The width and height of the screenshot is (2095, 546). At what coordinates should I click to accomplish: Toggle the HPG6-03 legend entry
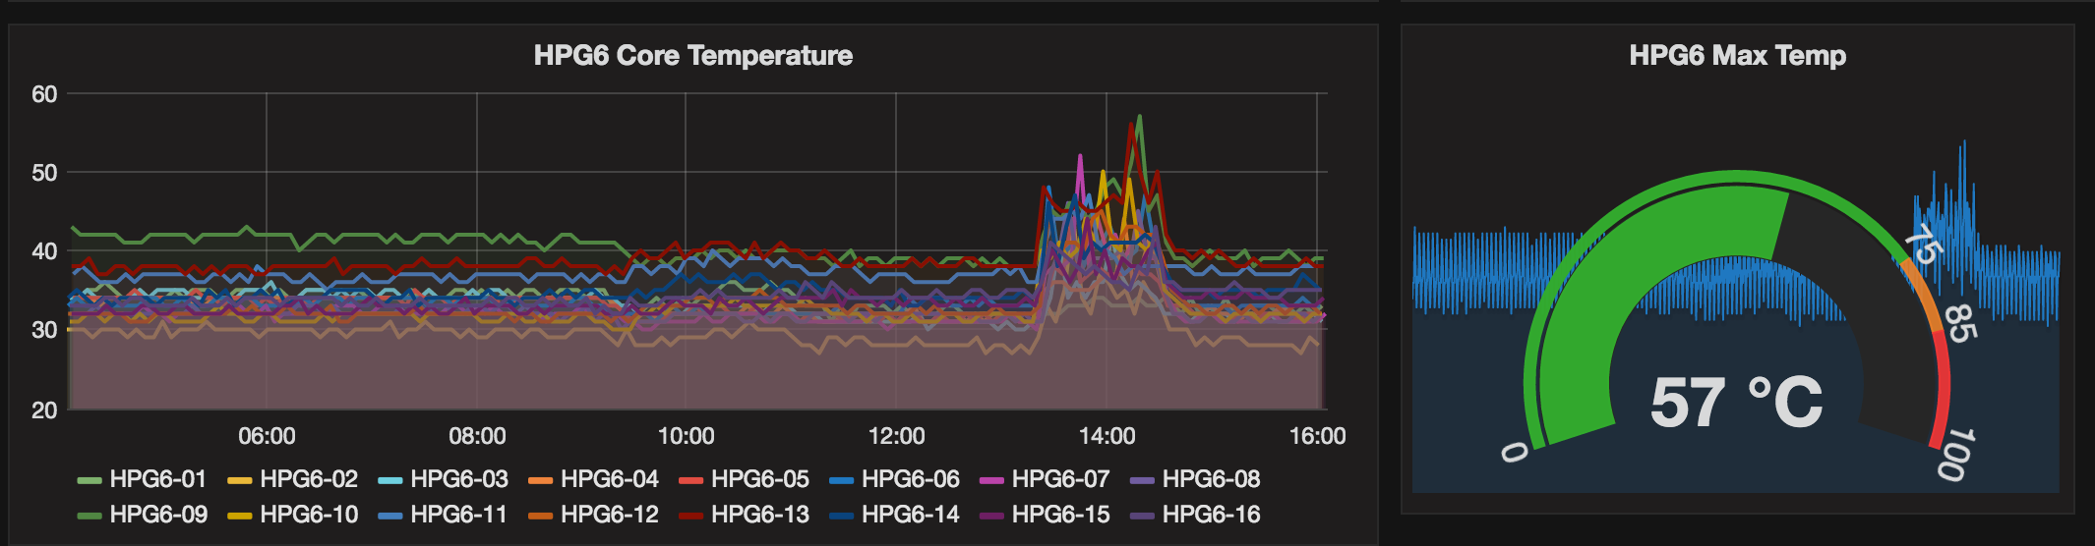(444, 479)
